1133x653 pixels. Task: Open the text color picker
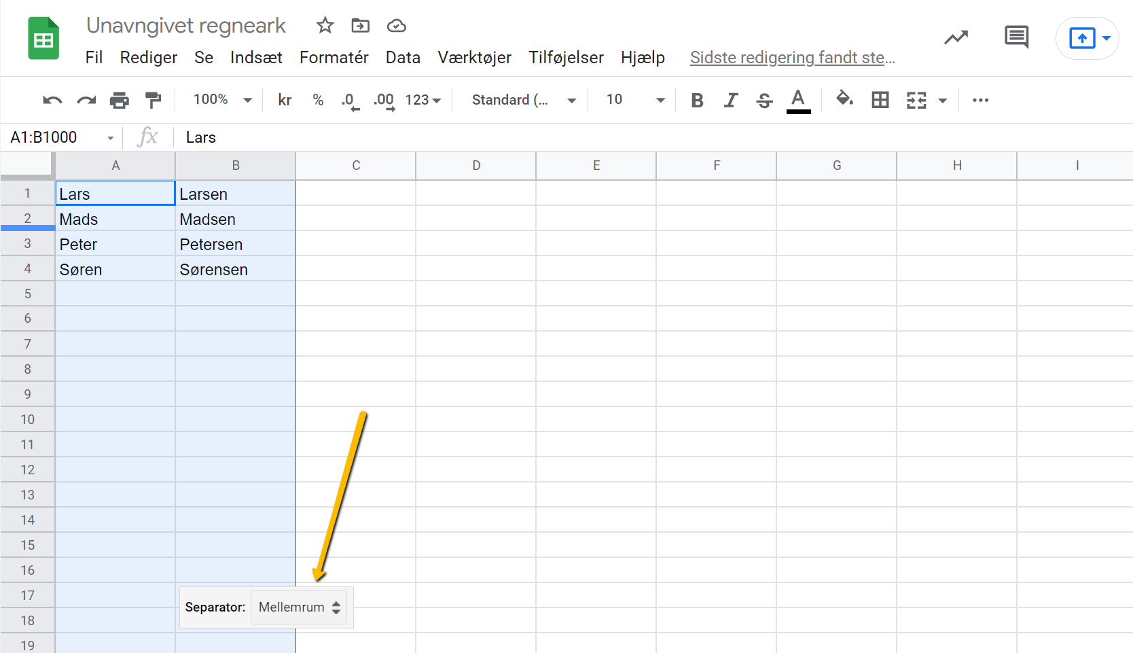coord(799,99)
